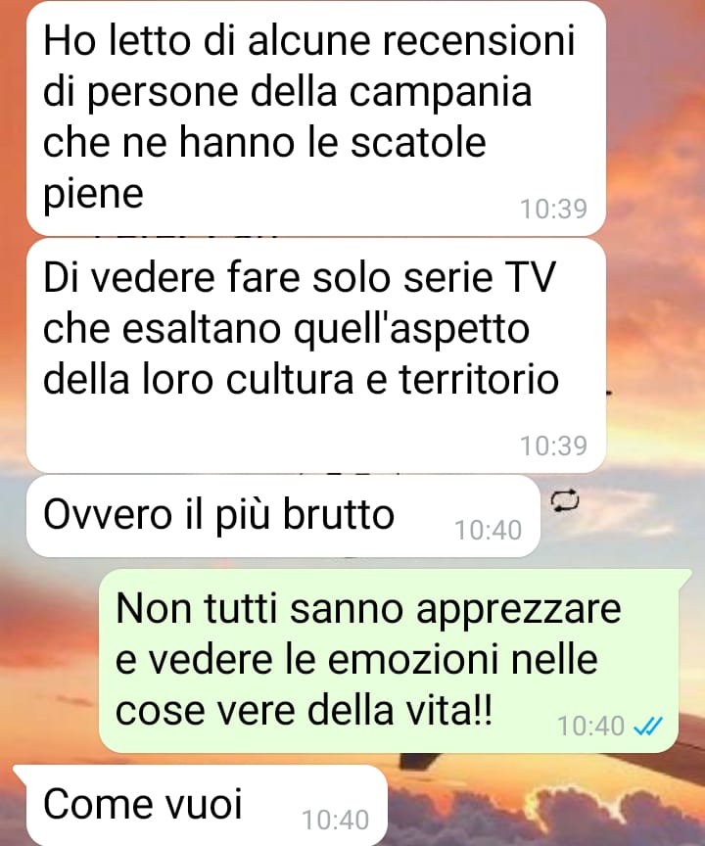
Task: Click the word "apprezzare" in the green message
Action: coord(519,610)
